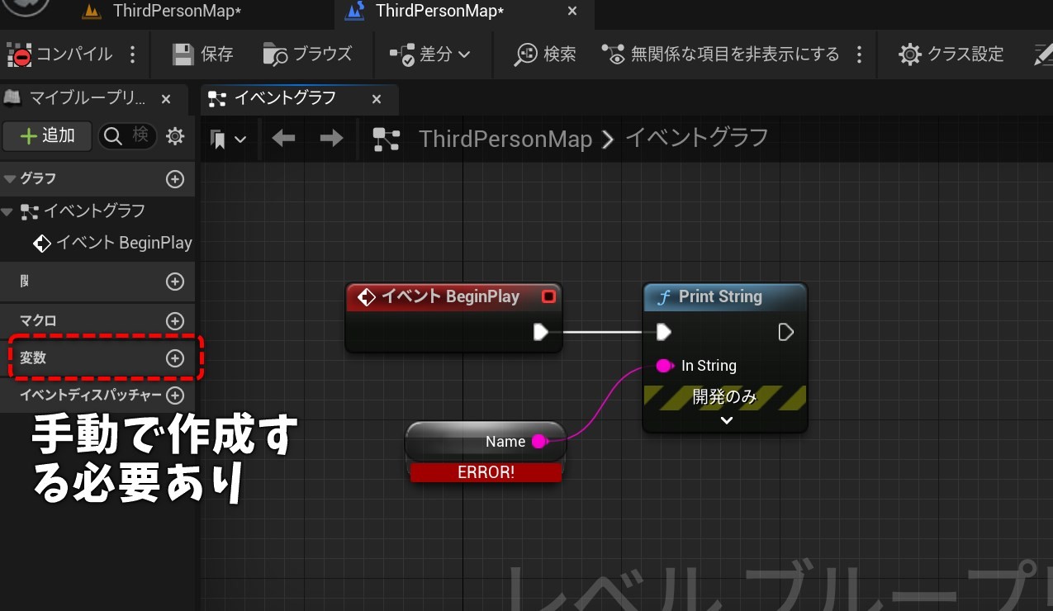
Task: Open graph bookmarks dropdown
Action: point(229,139)
